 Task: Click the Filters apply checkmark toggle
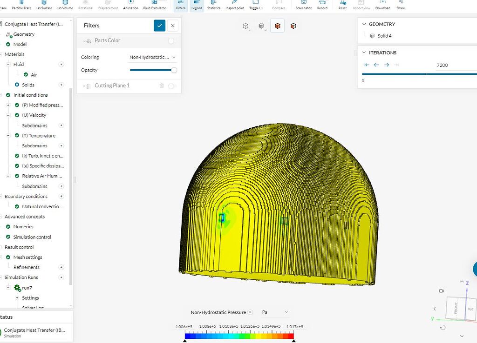(x=159, y=26)
